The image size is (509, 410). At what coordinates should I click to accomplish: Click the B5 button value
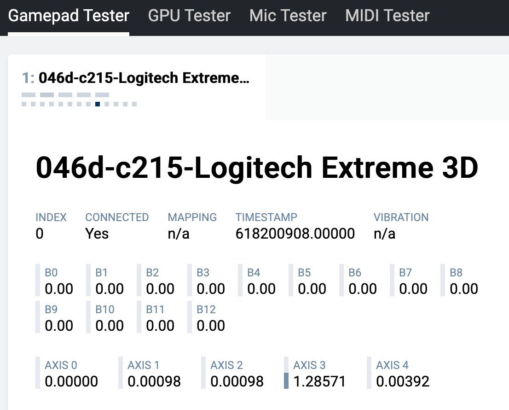(312, 289)
